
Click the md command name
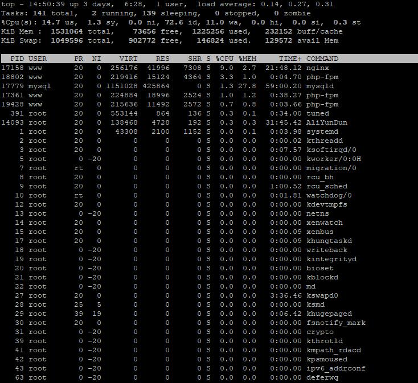311,286
